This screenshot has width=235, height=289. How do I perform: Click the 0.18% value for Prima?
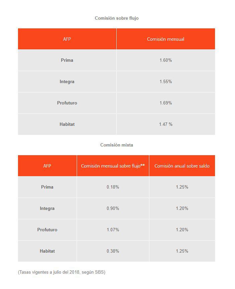[113, 187]
